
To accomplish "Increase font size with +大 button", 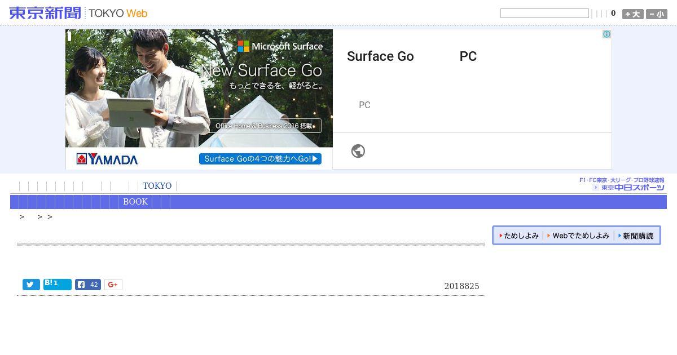I will point(633,14).
